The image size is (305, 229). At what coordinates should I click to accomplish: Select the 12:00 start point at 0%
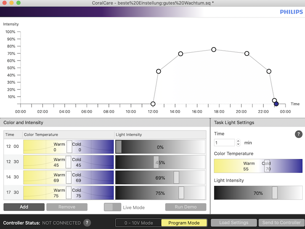[153, 104]
